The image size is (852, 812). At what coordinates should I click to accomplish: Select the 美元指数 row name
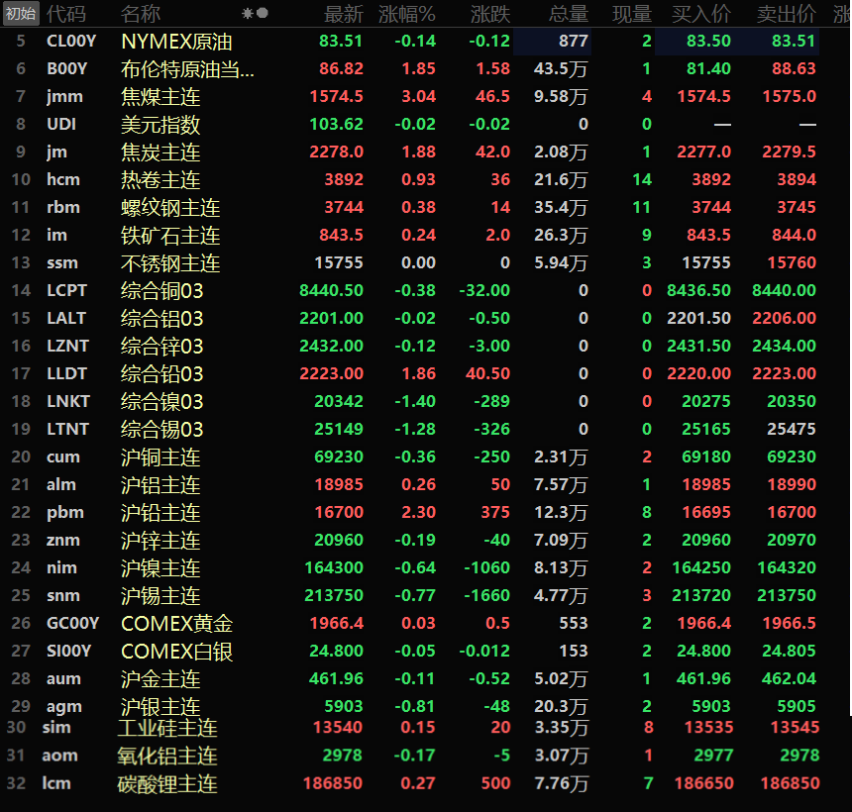coord(160,125)
